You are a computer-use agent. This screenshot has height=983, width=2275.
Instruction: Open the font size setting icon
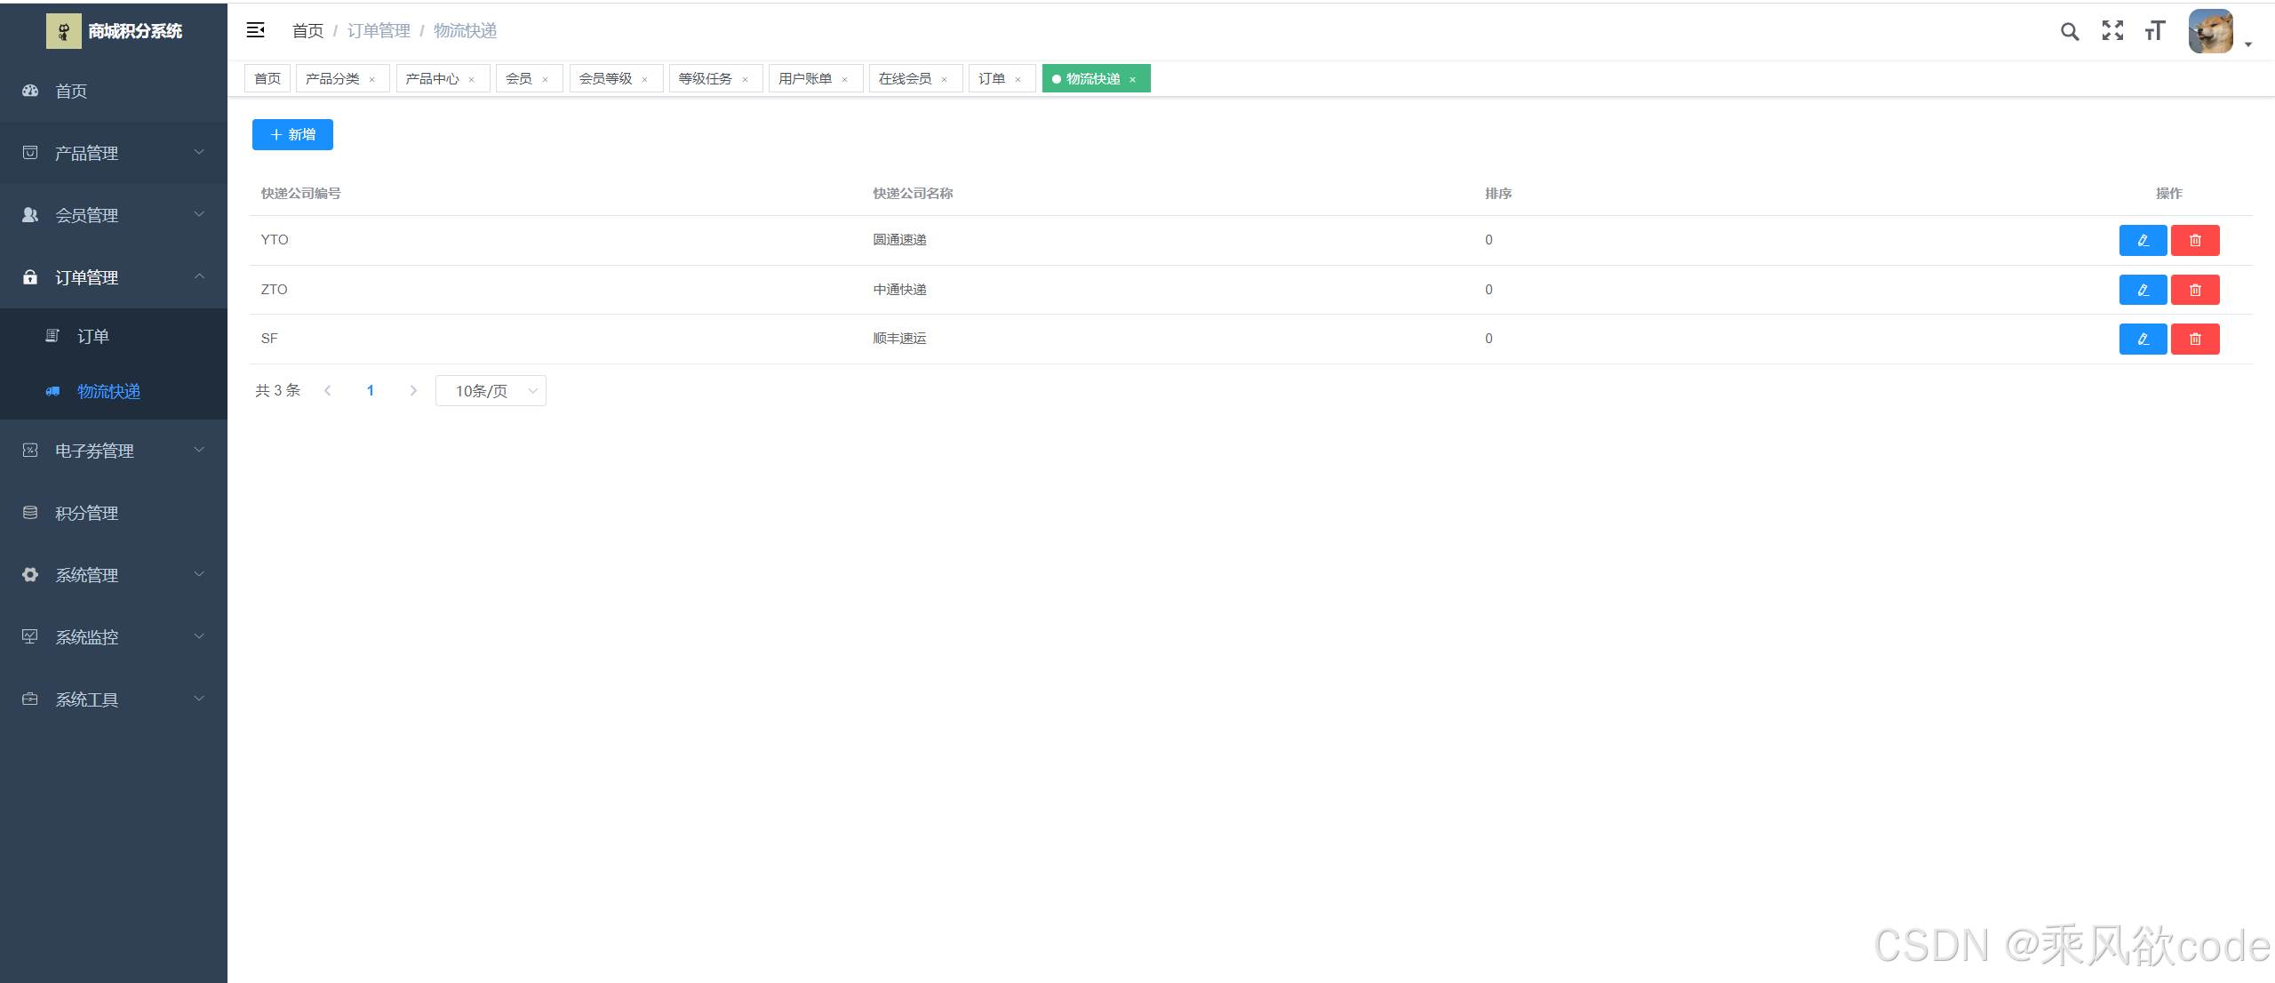(x=2154, y=31)
